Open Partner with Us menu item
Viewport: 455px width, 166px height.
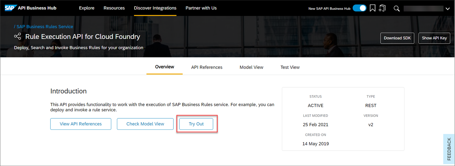point(201,8)
